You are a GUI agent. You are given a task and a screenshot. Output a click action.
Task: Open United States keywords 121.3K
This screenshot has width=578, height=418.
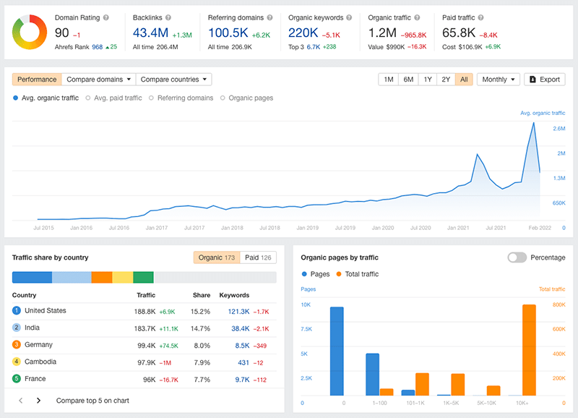click(238, 312)
